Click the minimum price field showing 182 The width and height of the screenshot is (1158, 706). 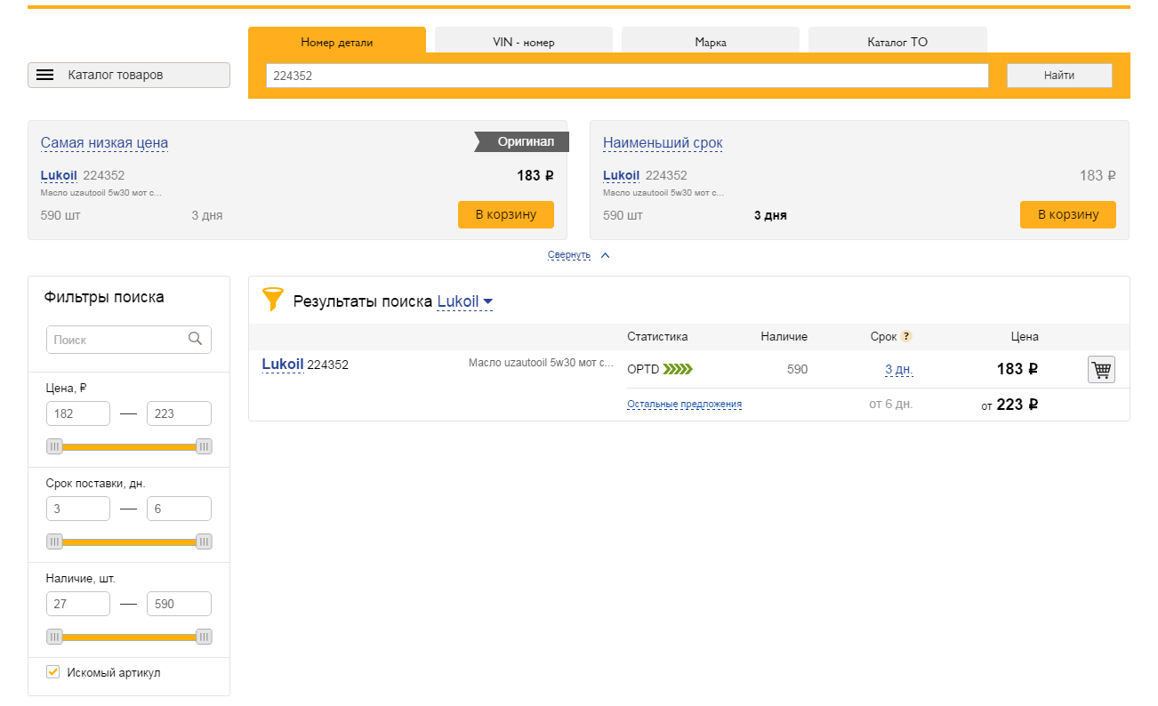pyautogui.click(x=78, y=413)
